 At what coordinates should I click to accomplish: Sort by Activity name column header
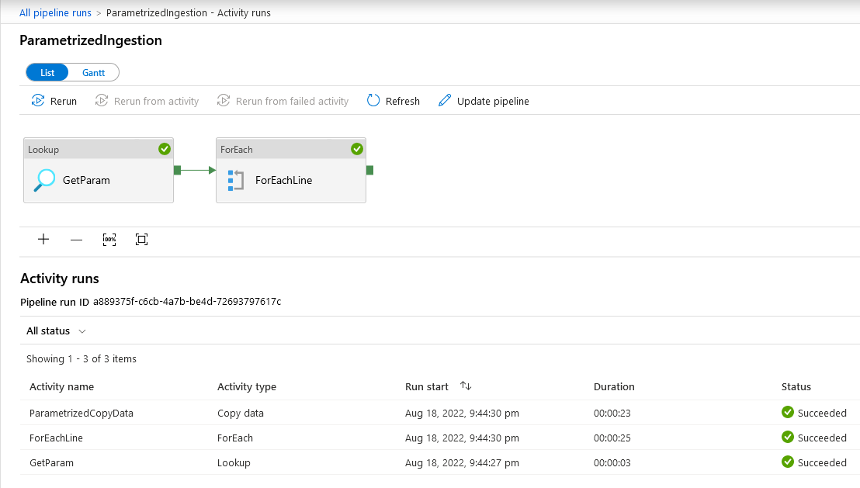[61, 386]
